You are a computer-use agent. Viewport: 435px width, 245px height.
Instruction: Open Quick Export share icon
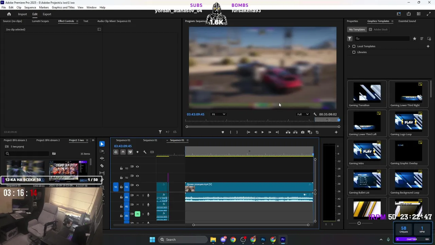click(408, 14)
